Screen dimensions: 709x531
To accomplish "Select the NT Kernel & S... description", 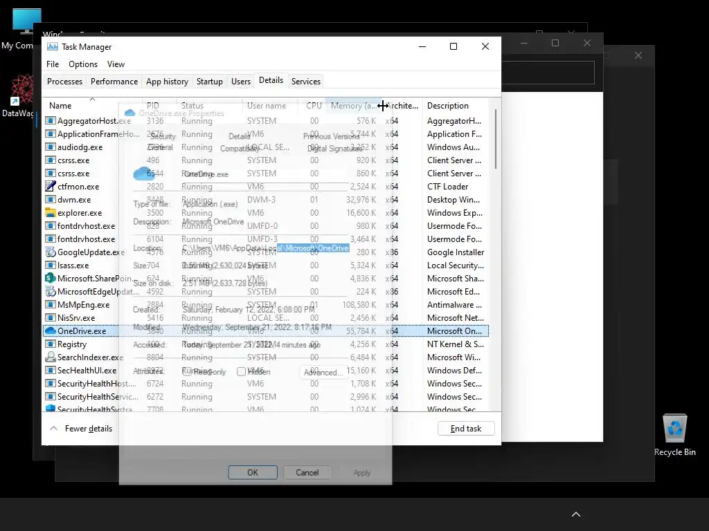I will 456,344.
